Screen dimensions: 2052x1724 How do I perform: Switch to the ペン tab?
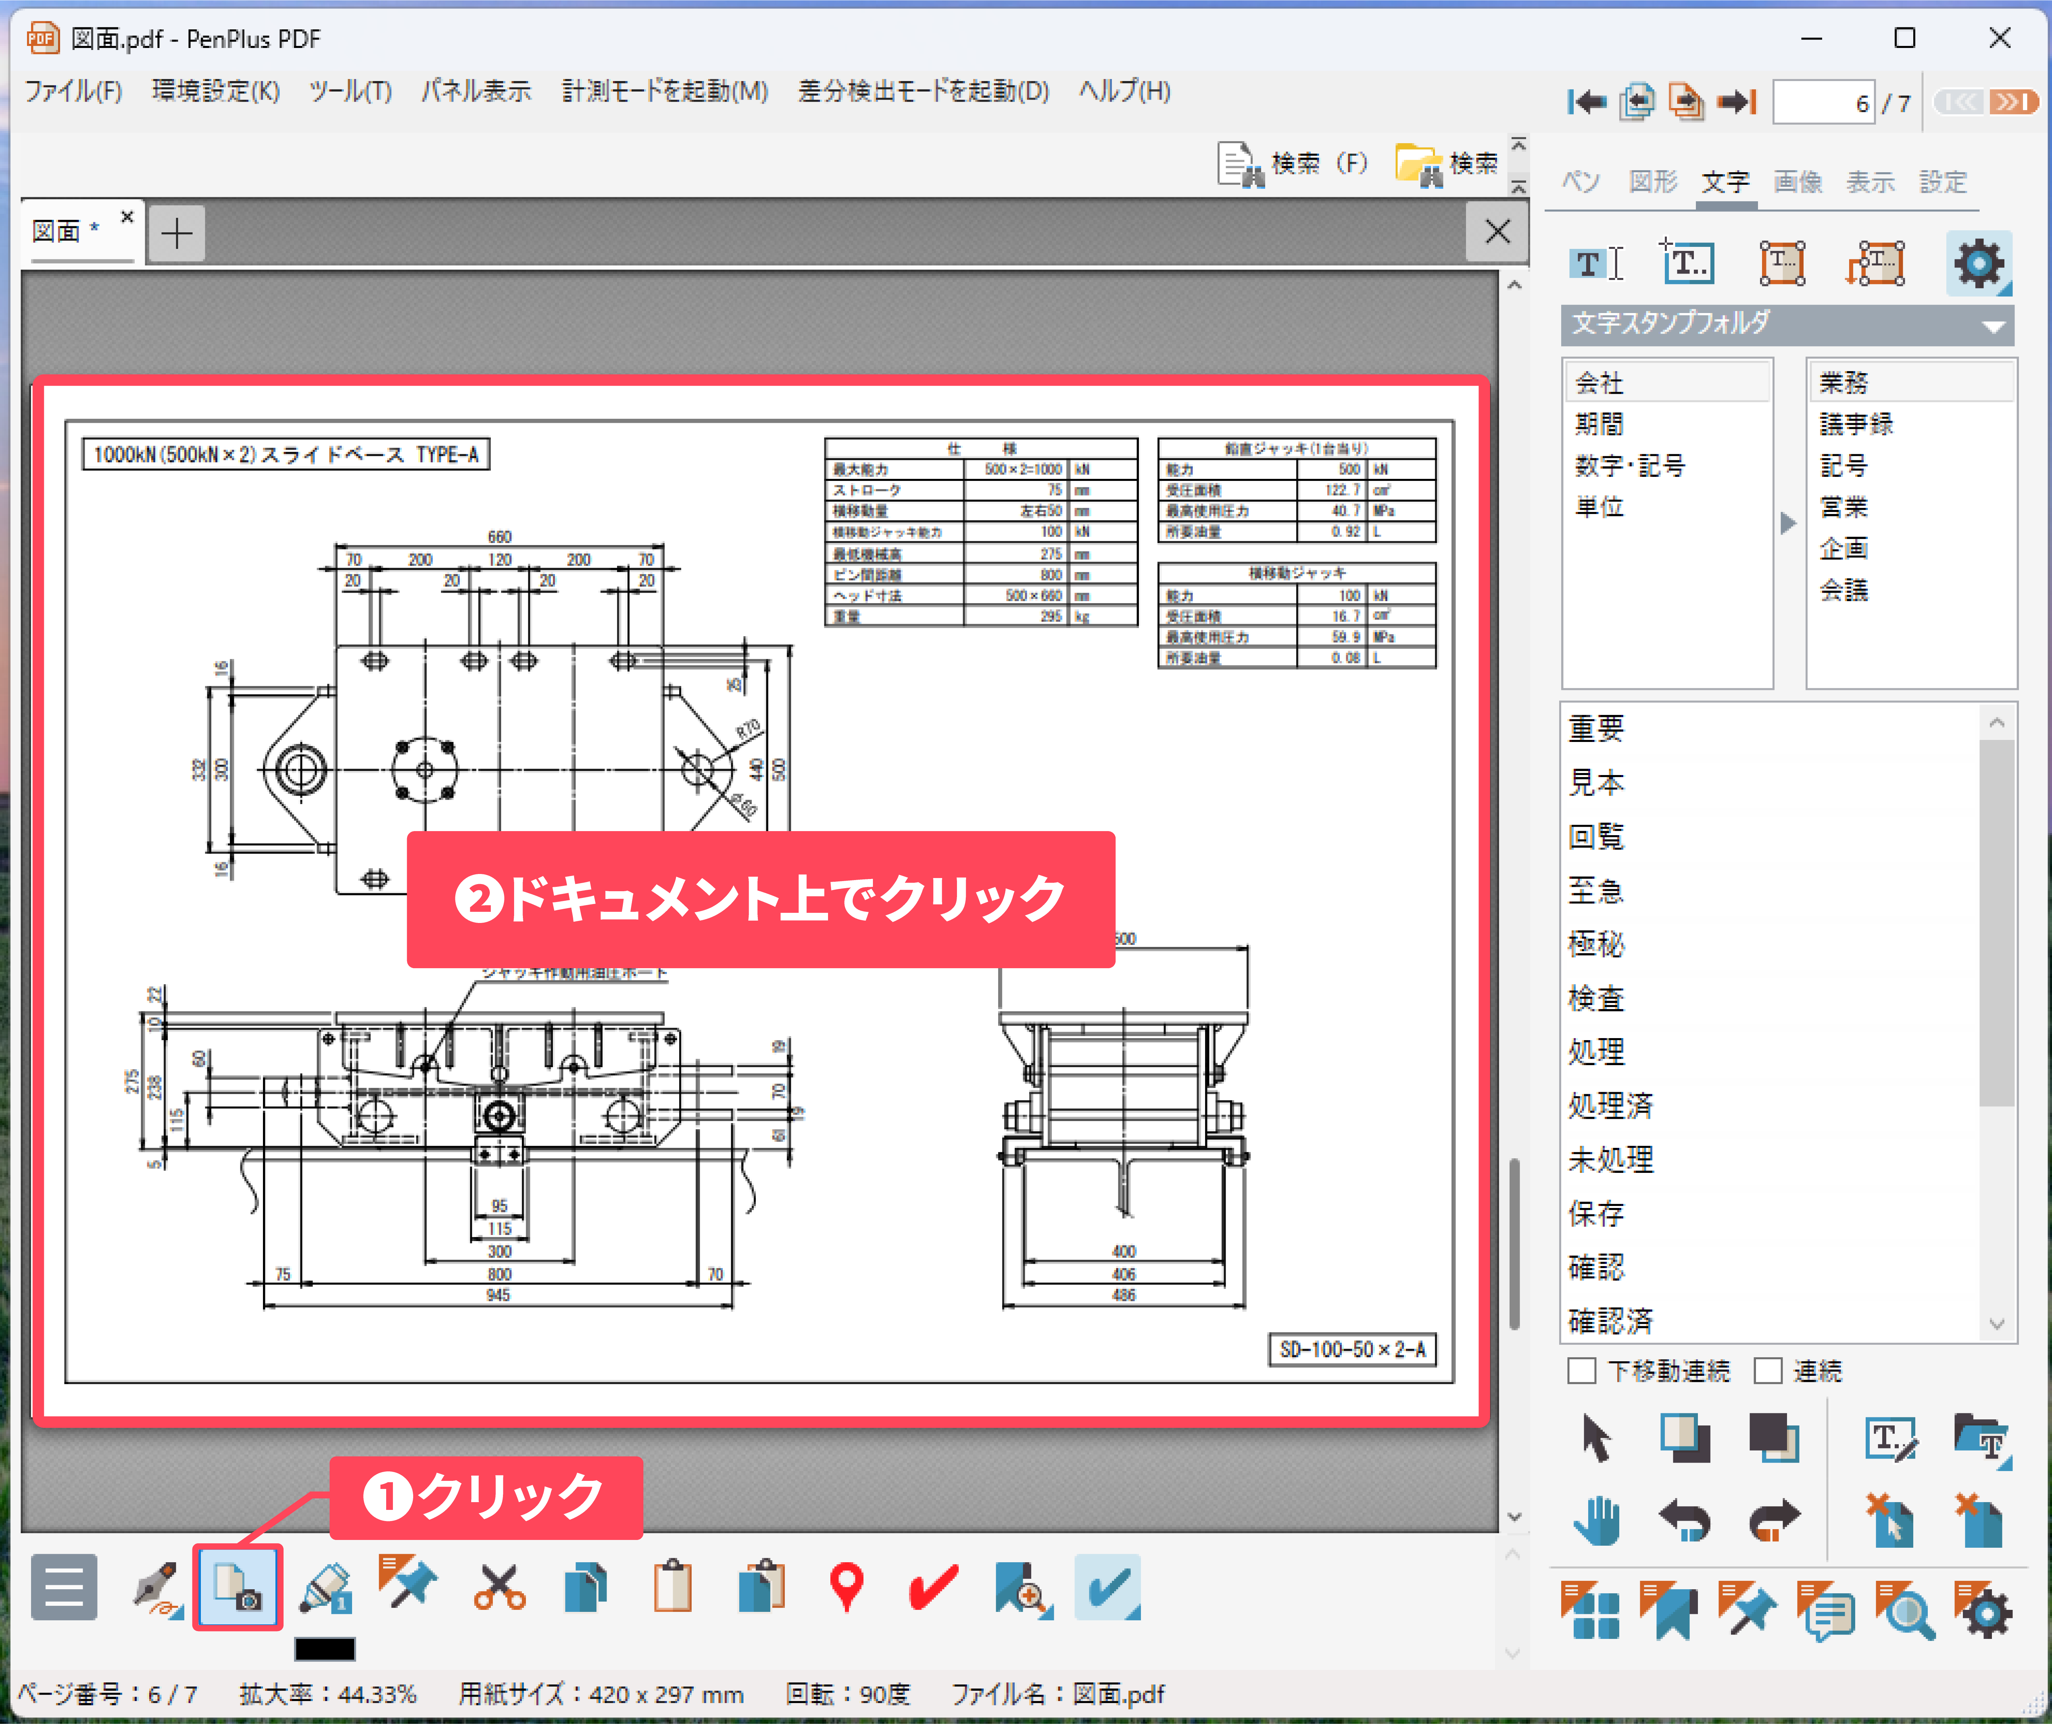point(1581,182)
